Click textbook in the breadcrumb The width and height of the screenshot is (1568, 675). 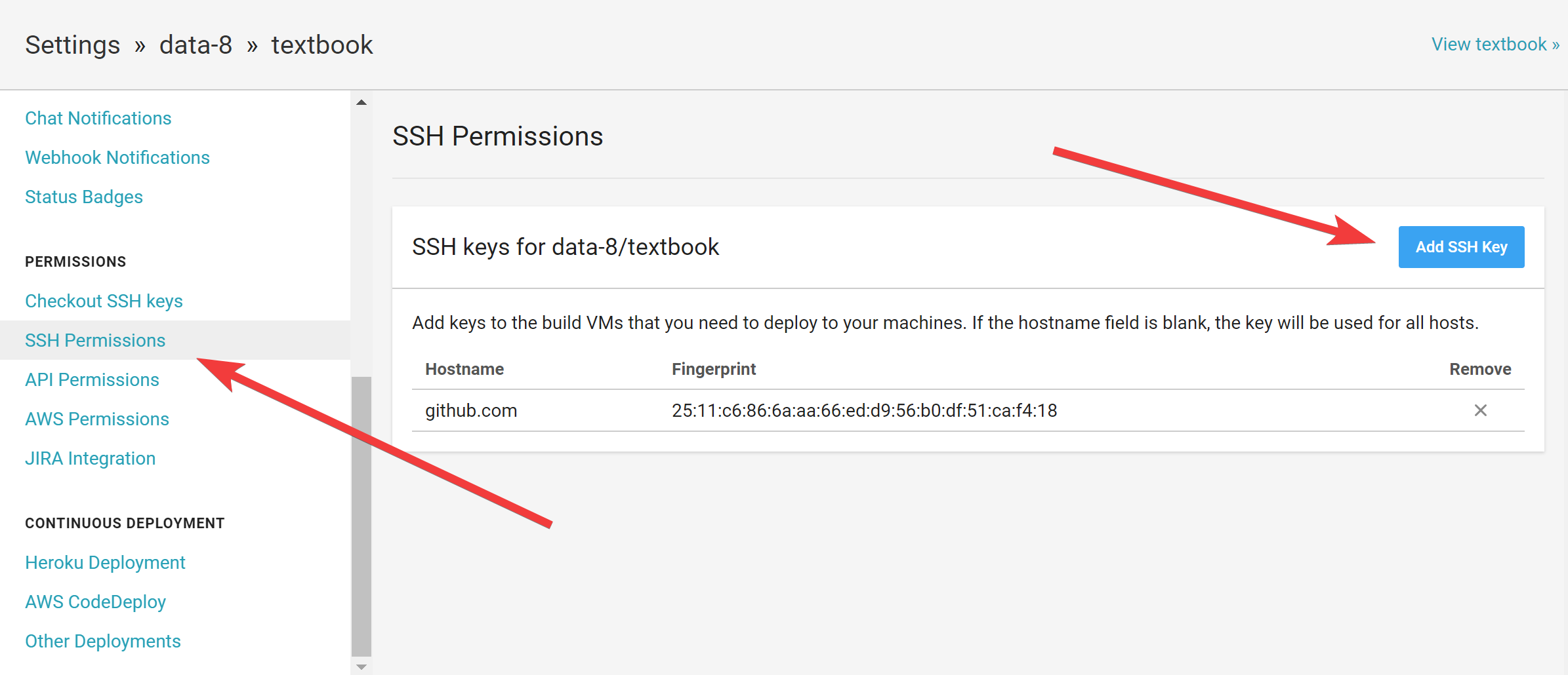point(321,45)
